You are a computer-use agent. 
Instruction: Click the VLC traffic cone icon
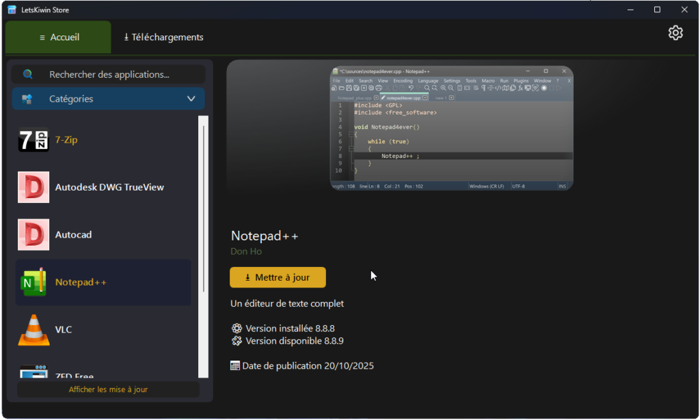(33, 330)
